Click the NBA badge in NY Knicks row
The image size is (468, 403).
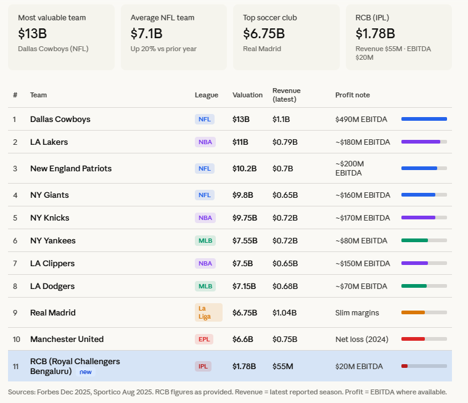point(205,218)
